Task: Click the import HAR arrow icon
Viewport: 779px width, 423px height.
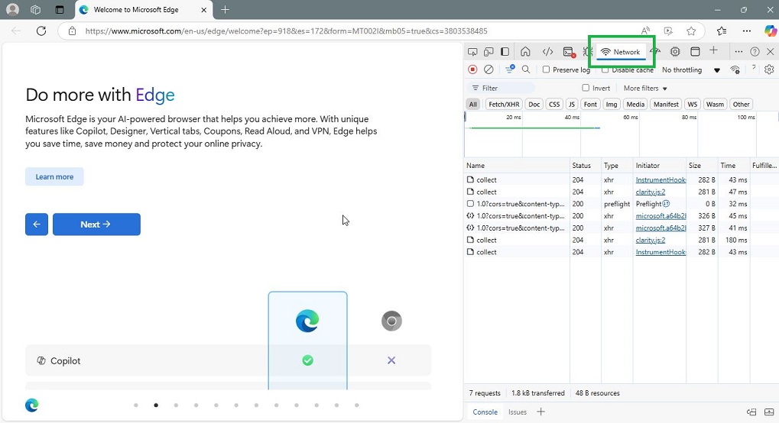Action: pos(755,68)
